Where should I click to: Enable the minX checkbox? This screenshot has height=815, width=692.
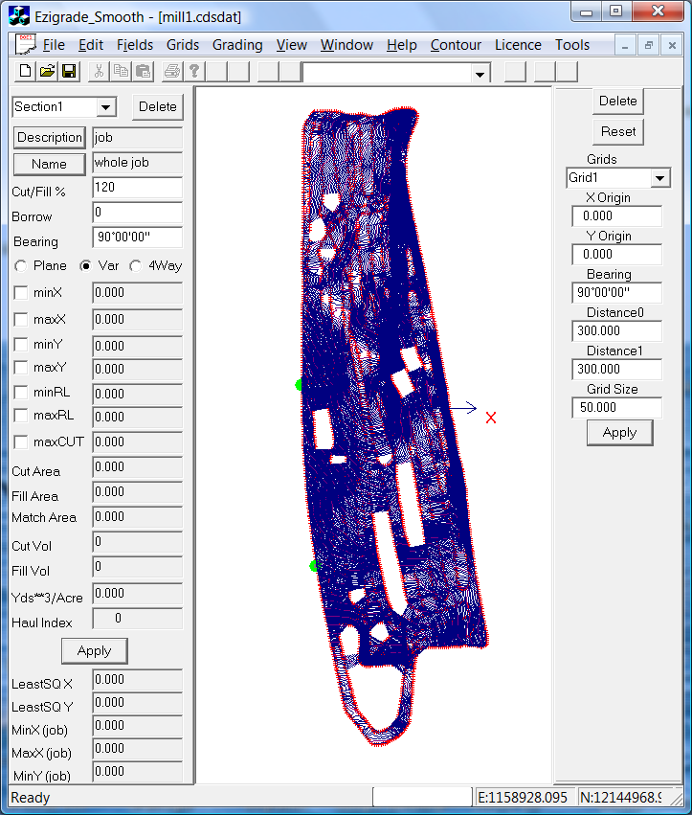tap(21, 292)
